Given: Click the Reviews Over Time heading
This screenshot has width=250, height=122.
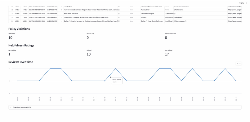Looking at the screenshot, I should 21,62.
